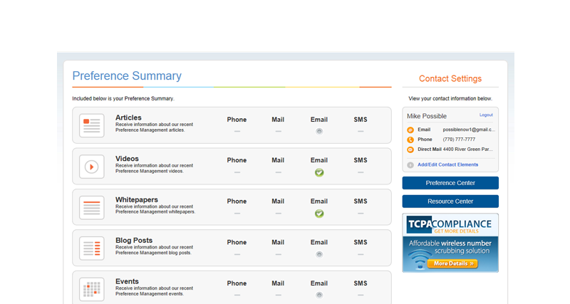Click the Contact Settings title
Screen dimensions: 570x304
[450, 79]
